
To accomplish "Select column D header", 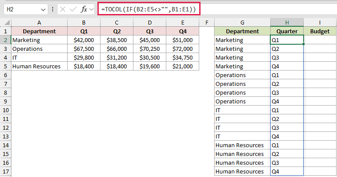I will pos(150,22).
